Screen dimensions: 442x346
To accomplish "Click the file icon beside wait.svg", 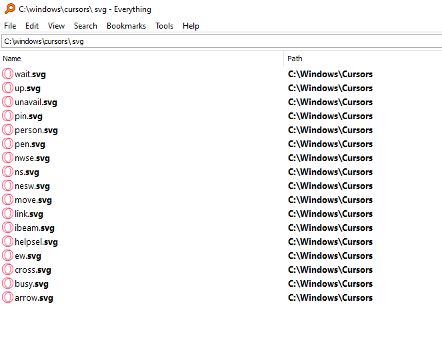I will [8, 74].
